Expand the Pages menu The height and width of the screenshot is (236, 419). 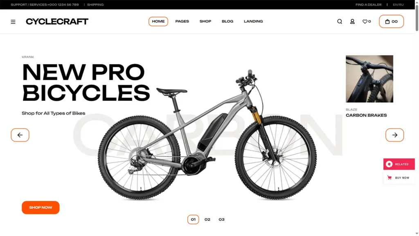[182, 21]
